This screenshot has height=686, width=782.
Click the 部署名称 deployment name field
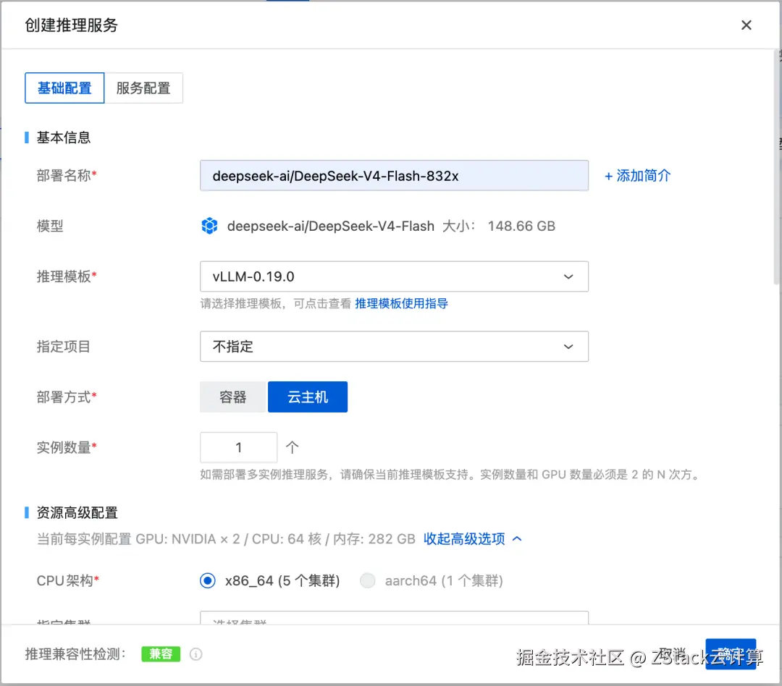click(394, 175)
